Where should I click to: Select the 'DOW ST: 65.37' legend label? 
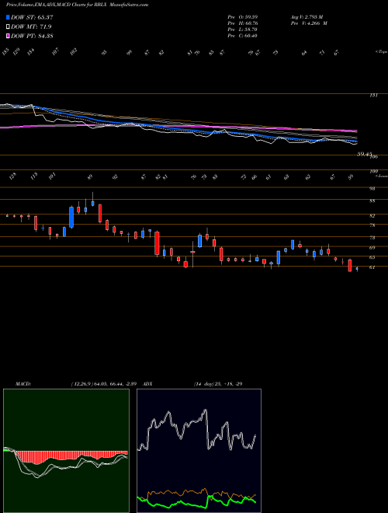click(x=32, y=17)
